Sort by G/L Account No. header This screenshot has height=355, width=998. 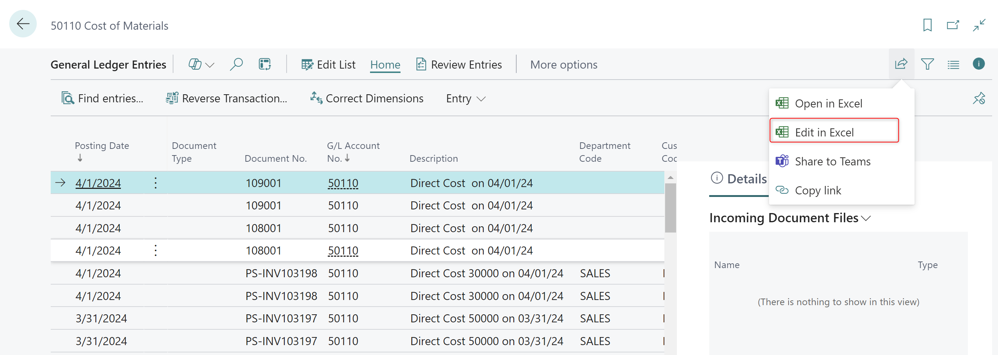pyautogui.click(x=353, y=152)
